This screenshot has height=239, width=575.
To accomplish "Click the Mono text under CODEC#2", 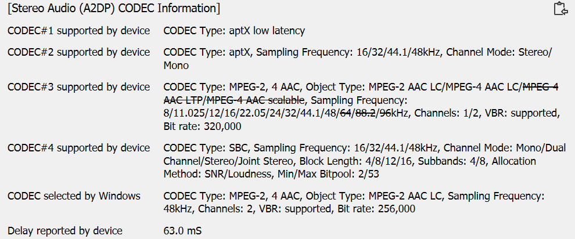I will click(x=176, y=65).
